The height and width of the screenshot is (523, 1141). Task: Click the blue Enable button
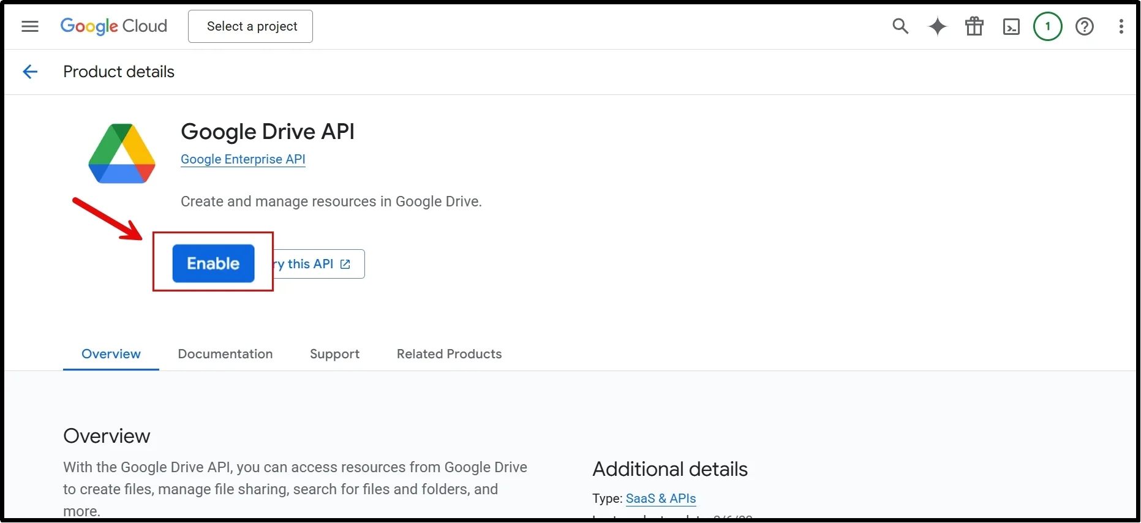click(213, 263)
